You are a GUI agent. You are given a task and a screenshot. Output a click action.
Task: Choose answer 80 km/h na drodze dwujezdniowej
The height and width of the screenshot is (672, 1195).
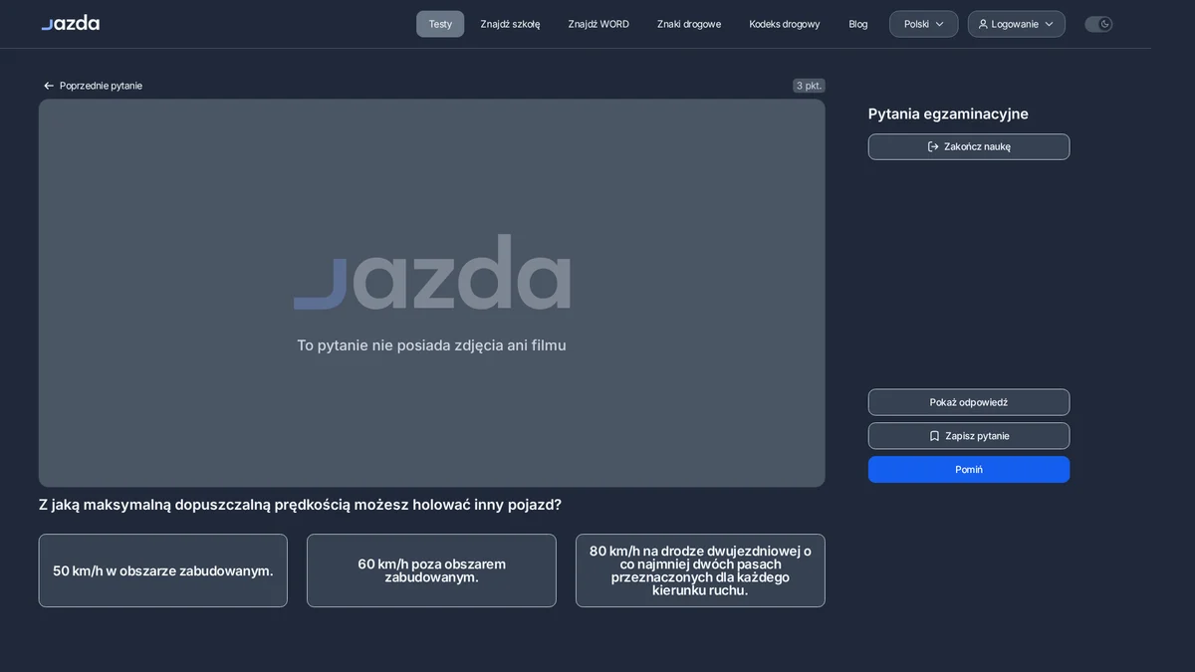pyautogui.click(x=700, y=570)
